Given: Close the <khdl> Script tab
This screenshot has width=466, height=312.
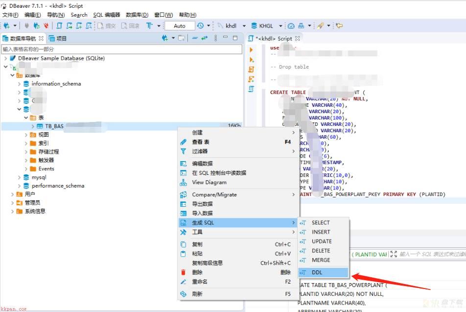Looking at the screenshot, I should (298, 38).
